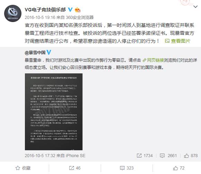The width and height of the screenshot is (201, 174).
Task: Click the membership crown badge icon
Action: click(77, 10)
